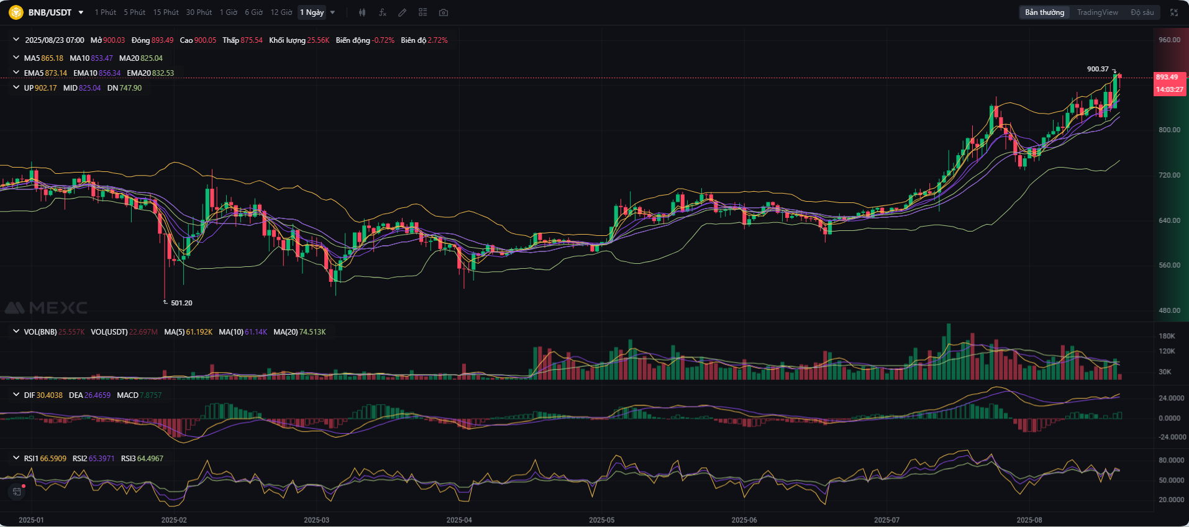
Task: Open the chart layout grid icon
Action: pos(423,12)
